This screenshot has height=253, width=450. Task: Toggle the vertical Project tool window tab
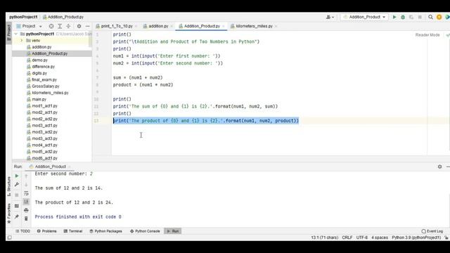(x=9, y=33)
